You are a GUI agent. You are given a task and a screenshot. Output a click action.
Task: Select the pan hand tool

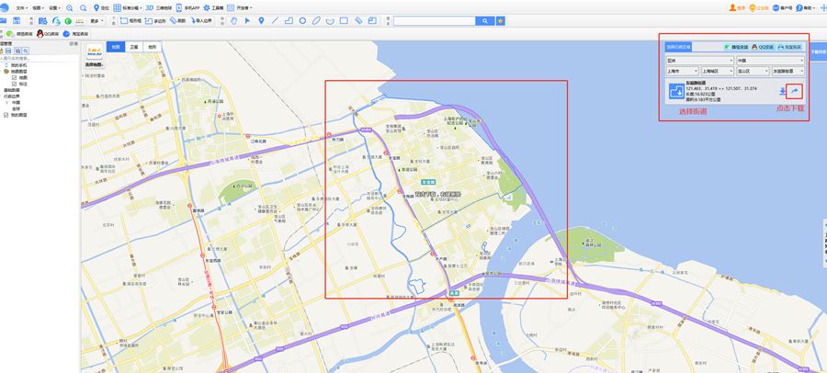[233, 20]
